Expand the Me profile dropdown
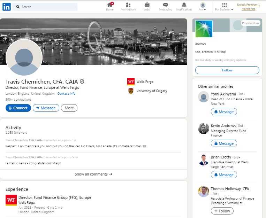 203,7
